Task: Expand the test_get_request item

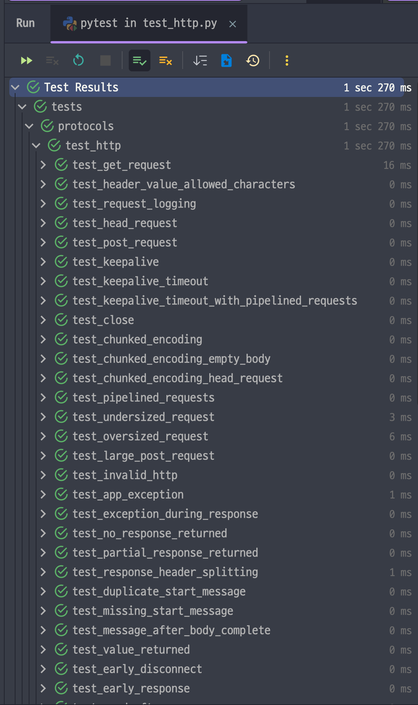Action: 43,165
